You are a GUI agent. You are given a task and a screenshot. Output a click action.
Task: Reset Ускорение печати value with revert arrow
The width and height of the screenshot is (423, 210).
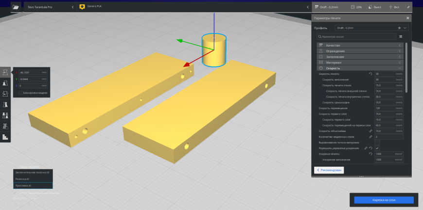370,154
